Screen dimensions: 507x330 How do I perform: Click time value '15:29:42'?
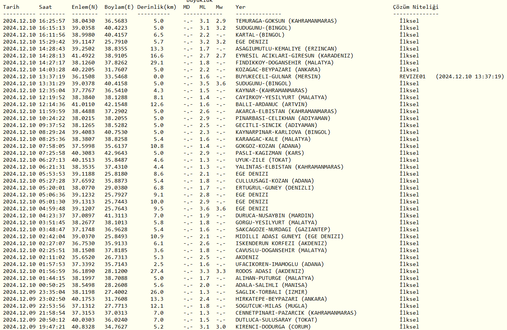coord(52,42)
